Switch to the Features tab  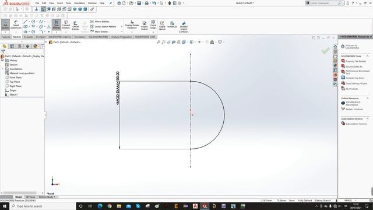coord(6,37)
